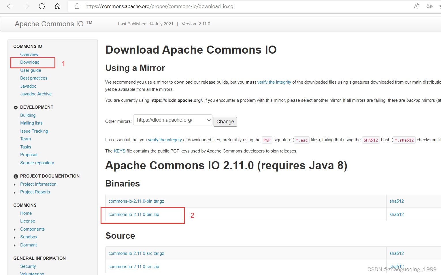Viewport: 441px width, 275px height.
Task: Click the browser back arrow
Action: click(10, 6)
